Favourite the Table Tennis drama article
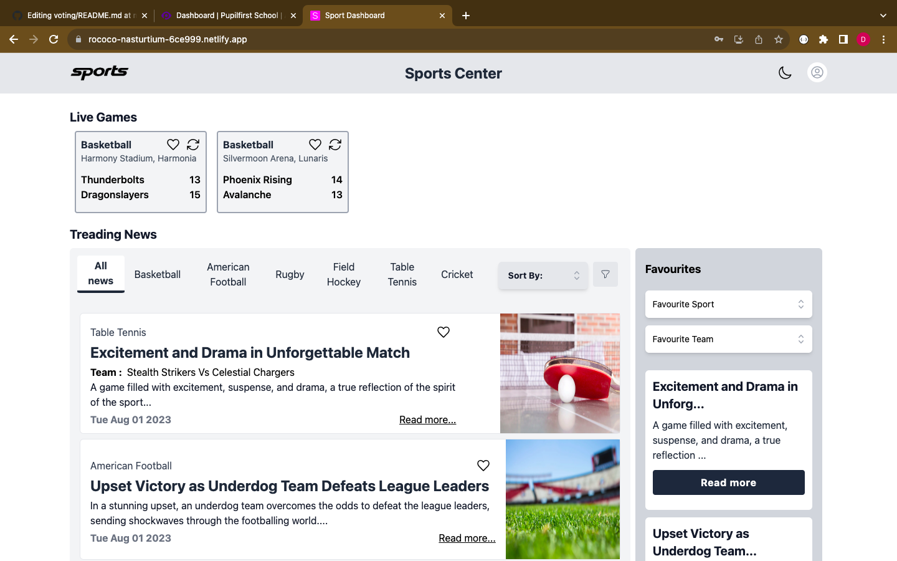Screen dimensions: 897x561 click(x=443, y=332)
